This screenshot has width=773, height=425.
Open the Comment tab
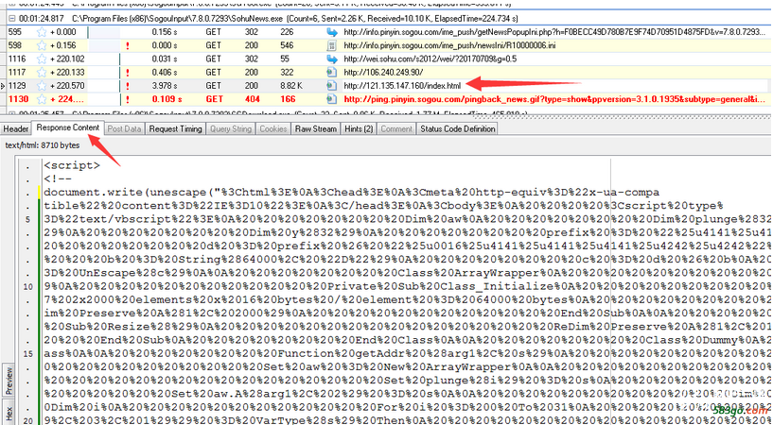[396, 128]
